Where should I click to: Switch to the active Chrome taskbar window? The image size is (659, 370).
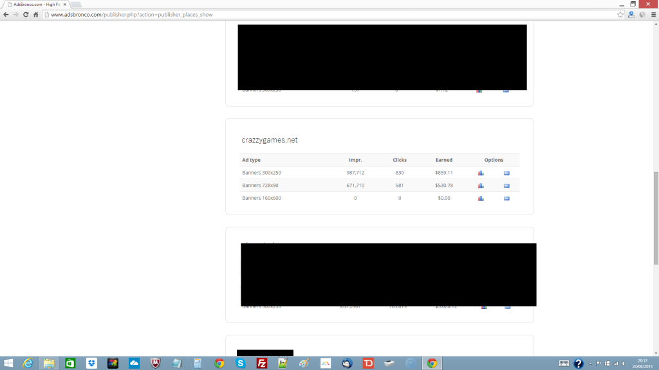coord(432,364)
